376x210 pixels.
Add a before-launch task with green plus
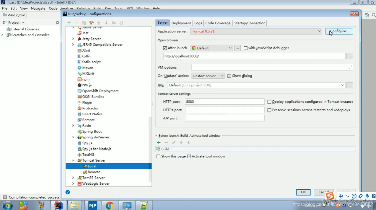[x=159, y=142]
